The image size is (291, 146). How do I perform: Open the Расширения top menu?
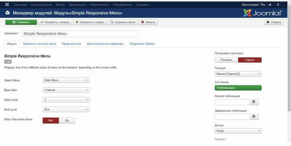122,5
